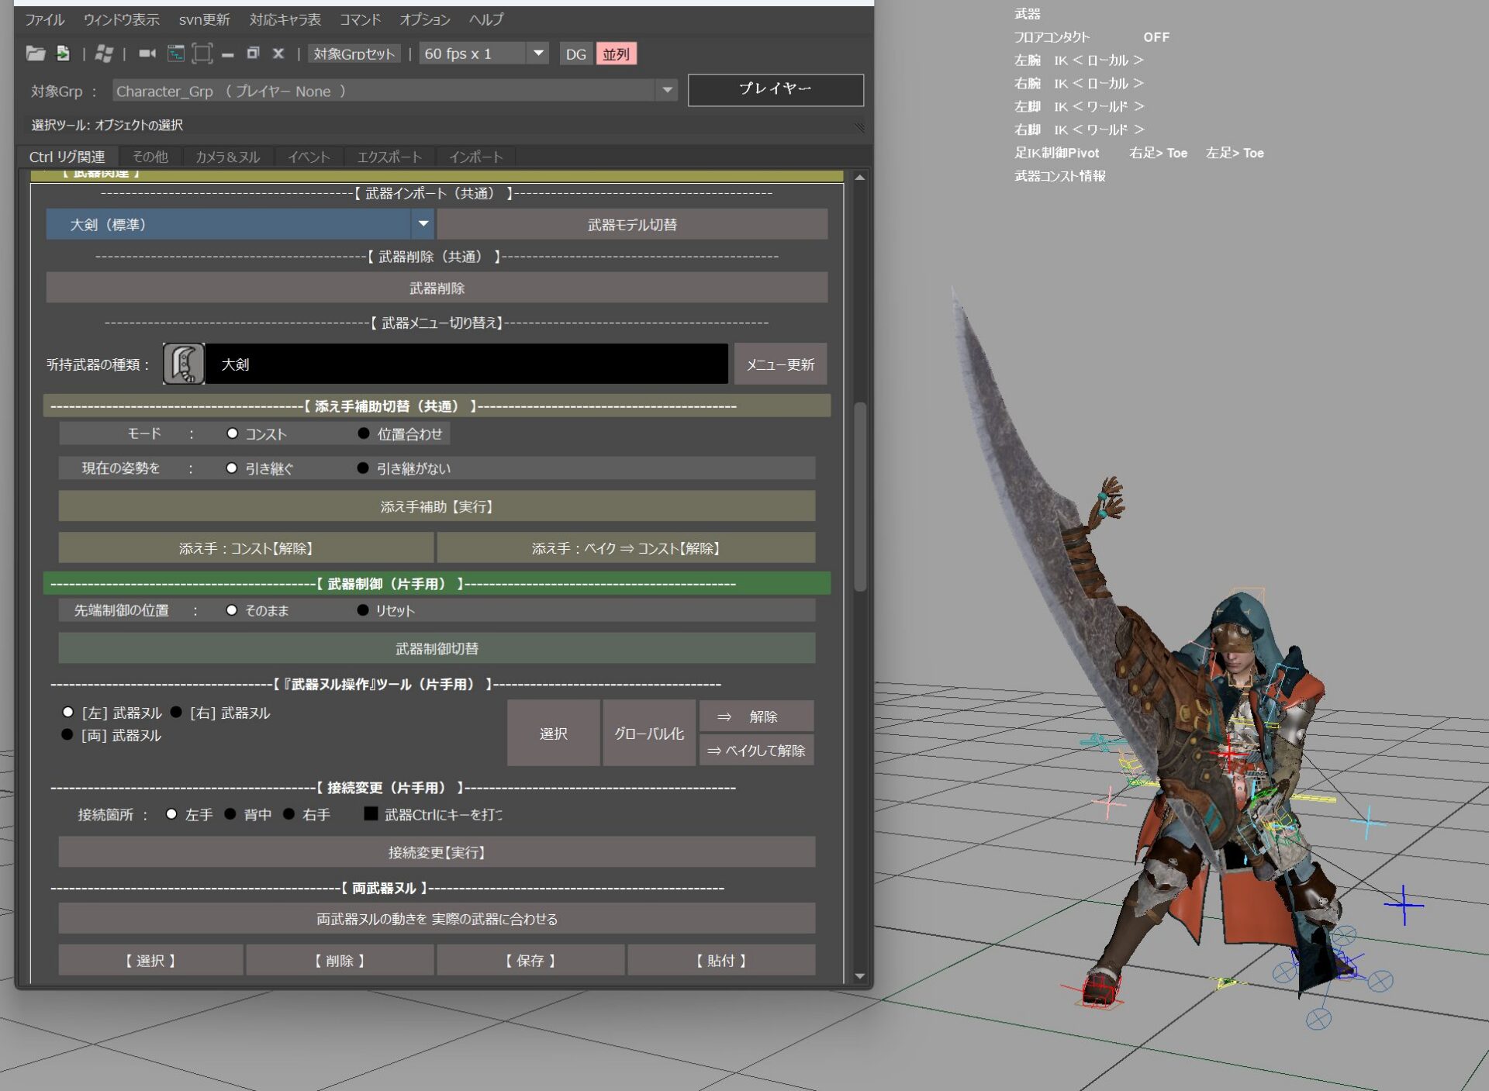Click the Windows flag icon in toolbar
The height and width of the screenshot is (1091, 1489).
tap(103, 54)
